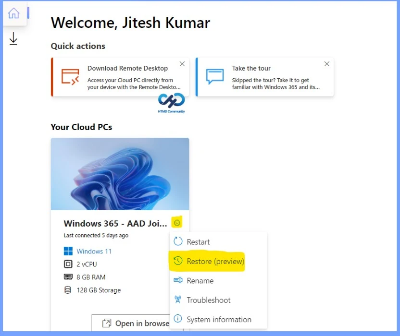This screenshot has width=400, height=336.
Task: Click the 'Welcome, Jitesh Kumar' heading
Action: pyautogui.click(x=130, y=23)
